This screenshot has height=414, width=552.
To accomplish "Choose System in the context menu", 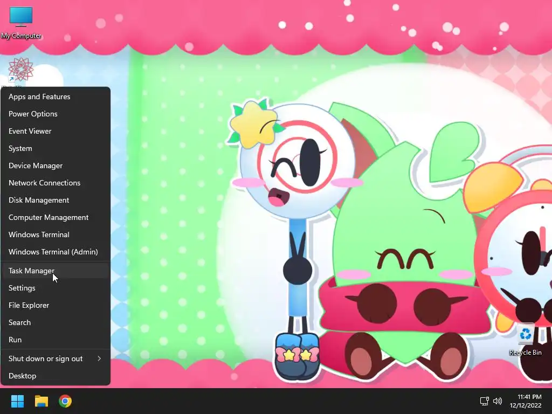I will click(x=56, y=148).
